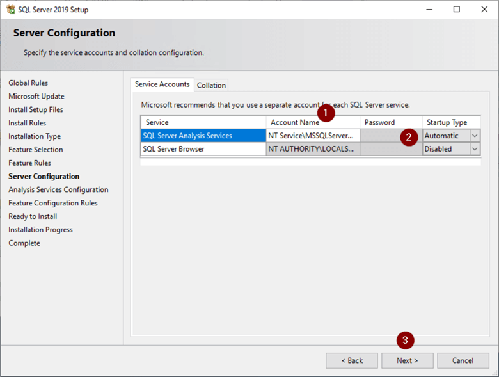Cancel the SQL Server setup
499x377 pixels.
(x=463, y=360)
